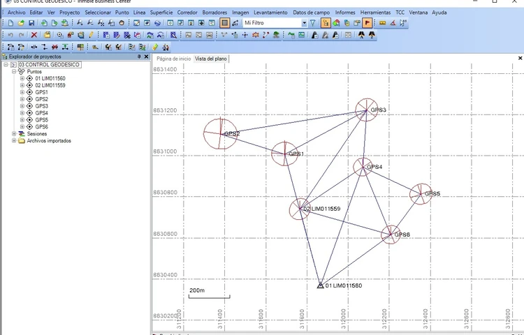Select GPS4 in the points tree
Image resolution: width=524 pixels, height=335 pixels.
coord(41,113)
